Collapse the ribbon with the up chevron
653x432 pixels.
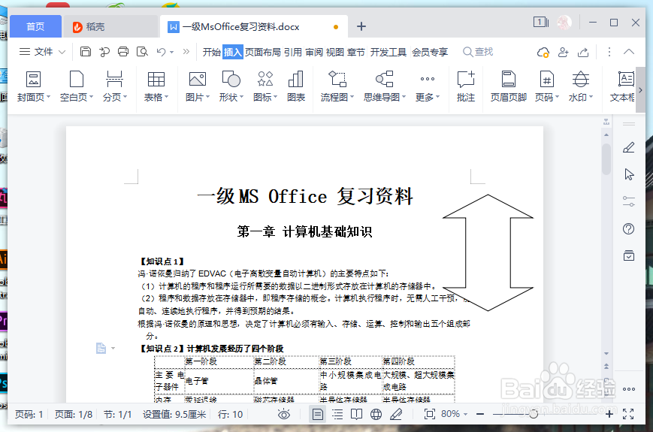point(629,52)
